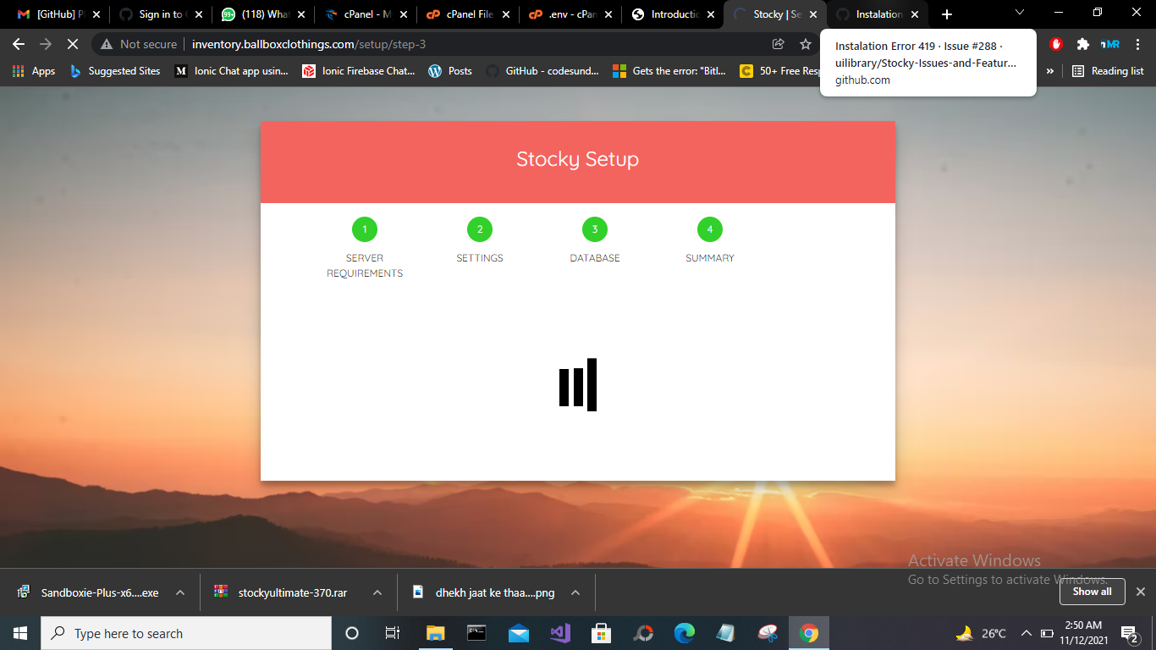
Task: Select step 2 SETTINGS in Stocky Setup
Action: click(x=480, y=229)
